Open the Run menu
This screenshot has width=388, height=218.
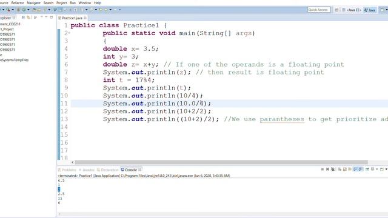click(73, 2)
